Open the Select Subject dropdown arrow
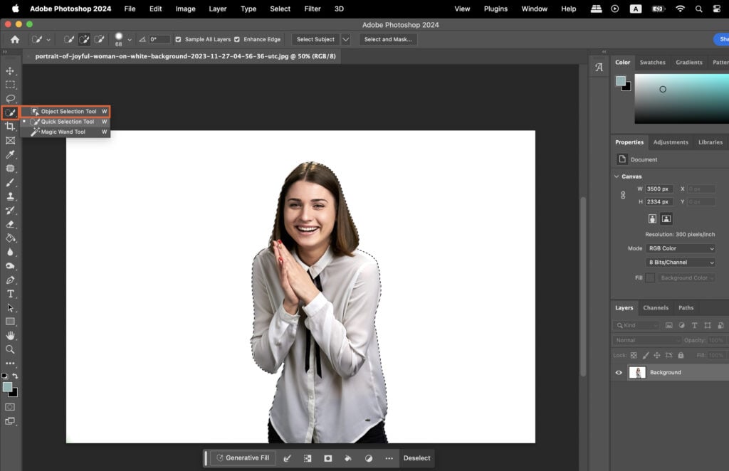The width and height of the screenshot is (729, 471). [346, 39]
